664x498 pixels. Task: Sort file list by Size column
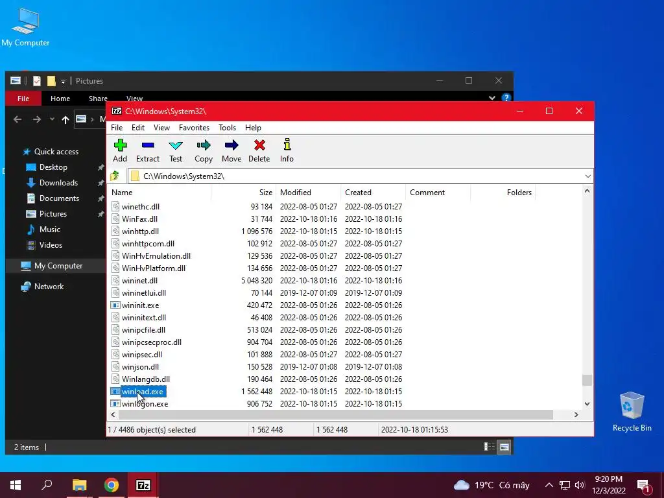pos(244,192)
